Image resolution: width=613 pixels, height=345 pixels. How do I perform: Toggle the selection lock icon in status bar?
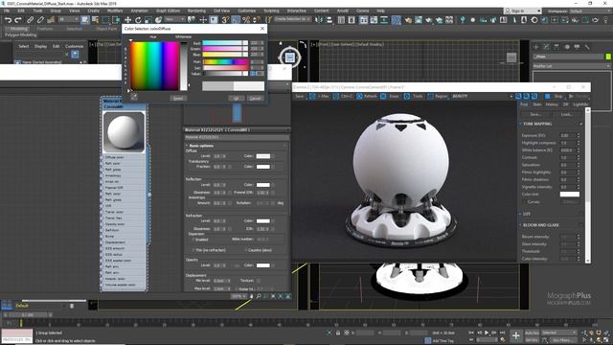pos(338,333)
